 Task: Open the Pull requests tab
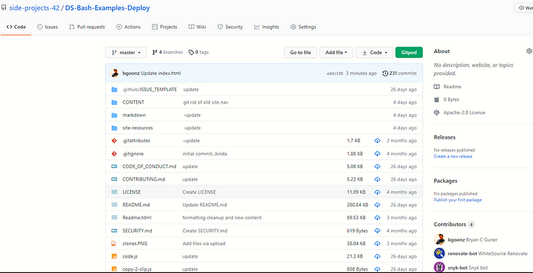click(x=87, y=27)
